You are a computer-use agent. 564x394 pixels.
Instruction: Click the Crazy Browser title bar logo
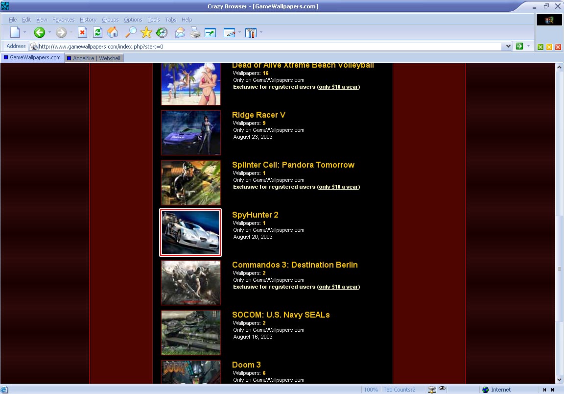5,6
